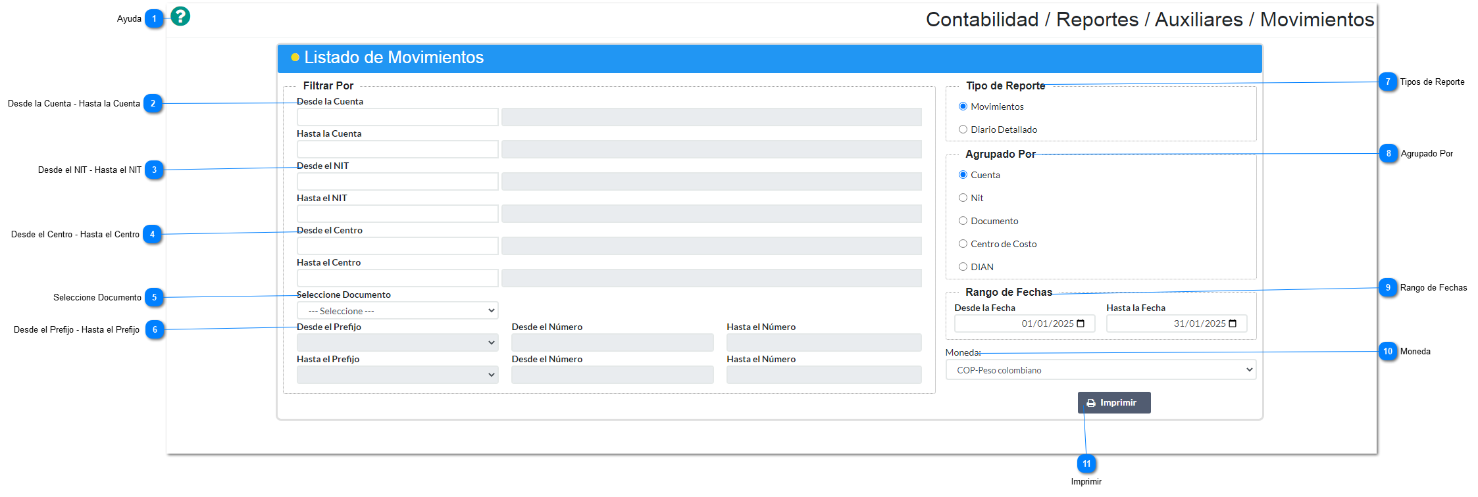1478x497 pixels.
Task: Click the Hasta el NIT input field
Action: point(397,214)
